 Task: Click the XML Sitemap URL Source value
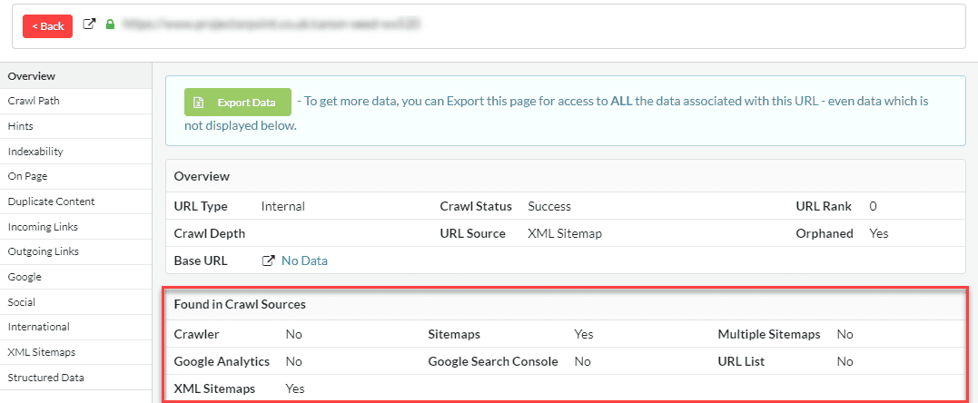point(565,233)
